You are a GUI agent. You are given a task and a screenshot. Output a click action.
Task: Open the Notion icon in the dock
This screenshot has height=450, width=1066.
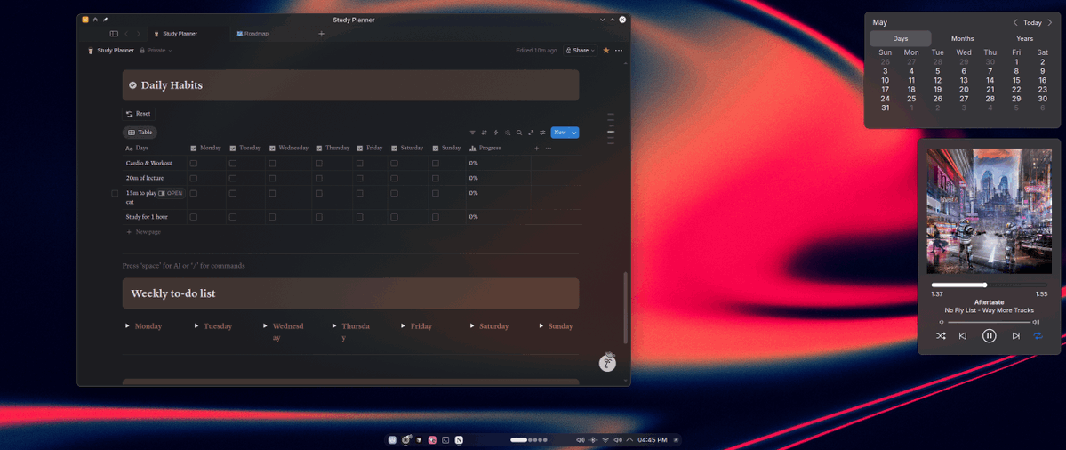click(x=459, y=440)
